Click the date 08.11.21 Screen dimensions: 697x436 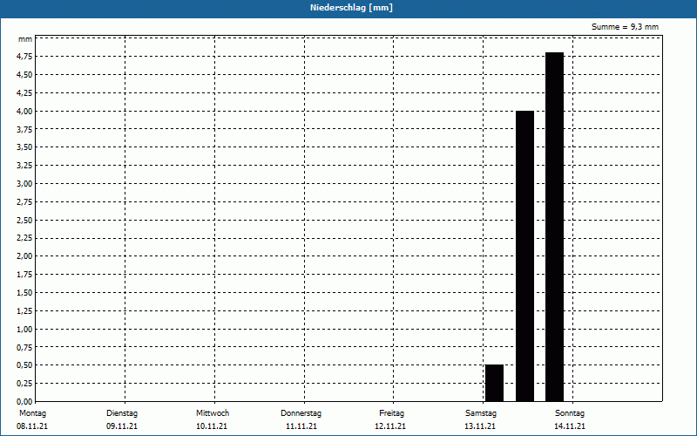click(x=32, y=426)
